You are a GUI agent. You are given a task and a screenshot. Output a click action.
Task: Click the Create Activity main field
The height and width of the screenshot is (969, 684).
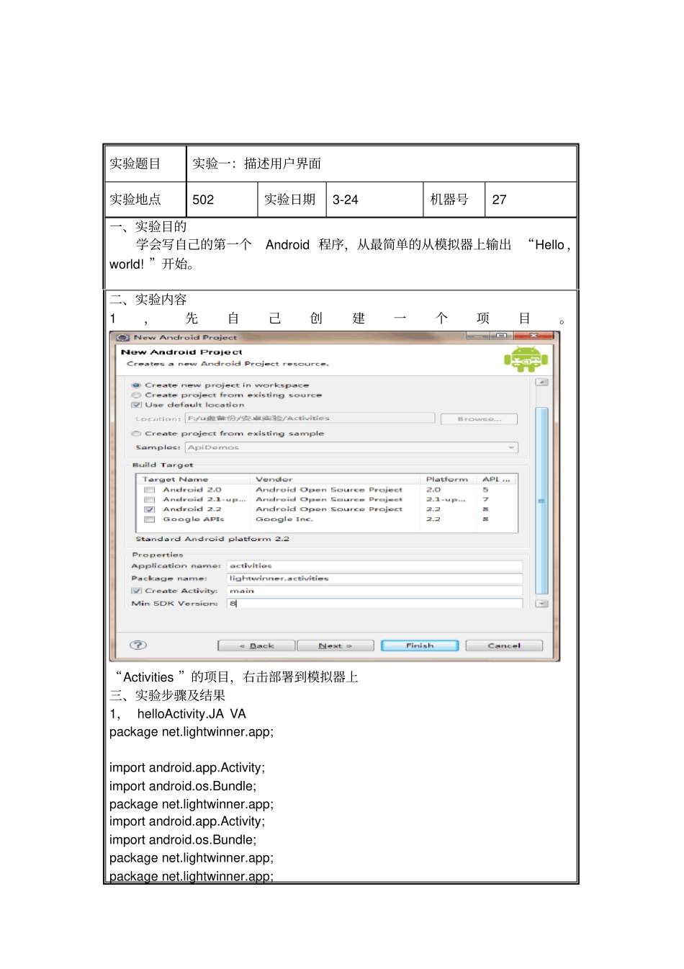coord(375,591)
